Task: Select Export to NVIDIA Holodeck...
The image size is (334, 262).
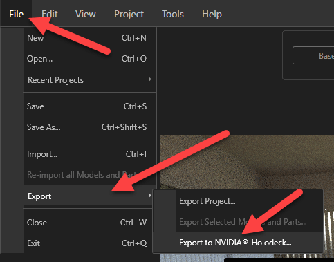Action: click(249, 243)
